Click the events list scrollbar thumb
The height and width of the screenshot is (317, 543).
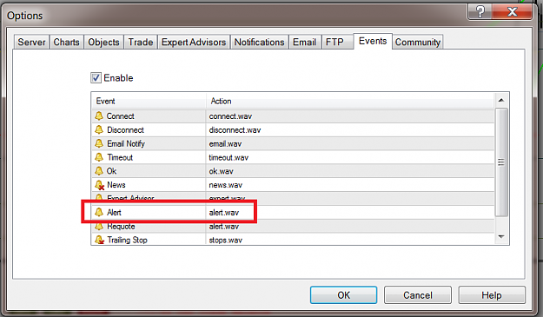click(x=501, y=162)
